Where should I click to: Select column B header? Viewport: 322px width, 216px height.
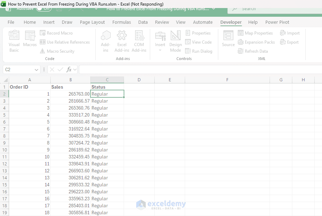[x=71, y=80]
